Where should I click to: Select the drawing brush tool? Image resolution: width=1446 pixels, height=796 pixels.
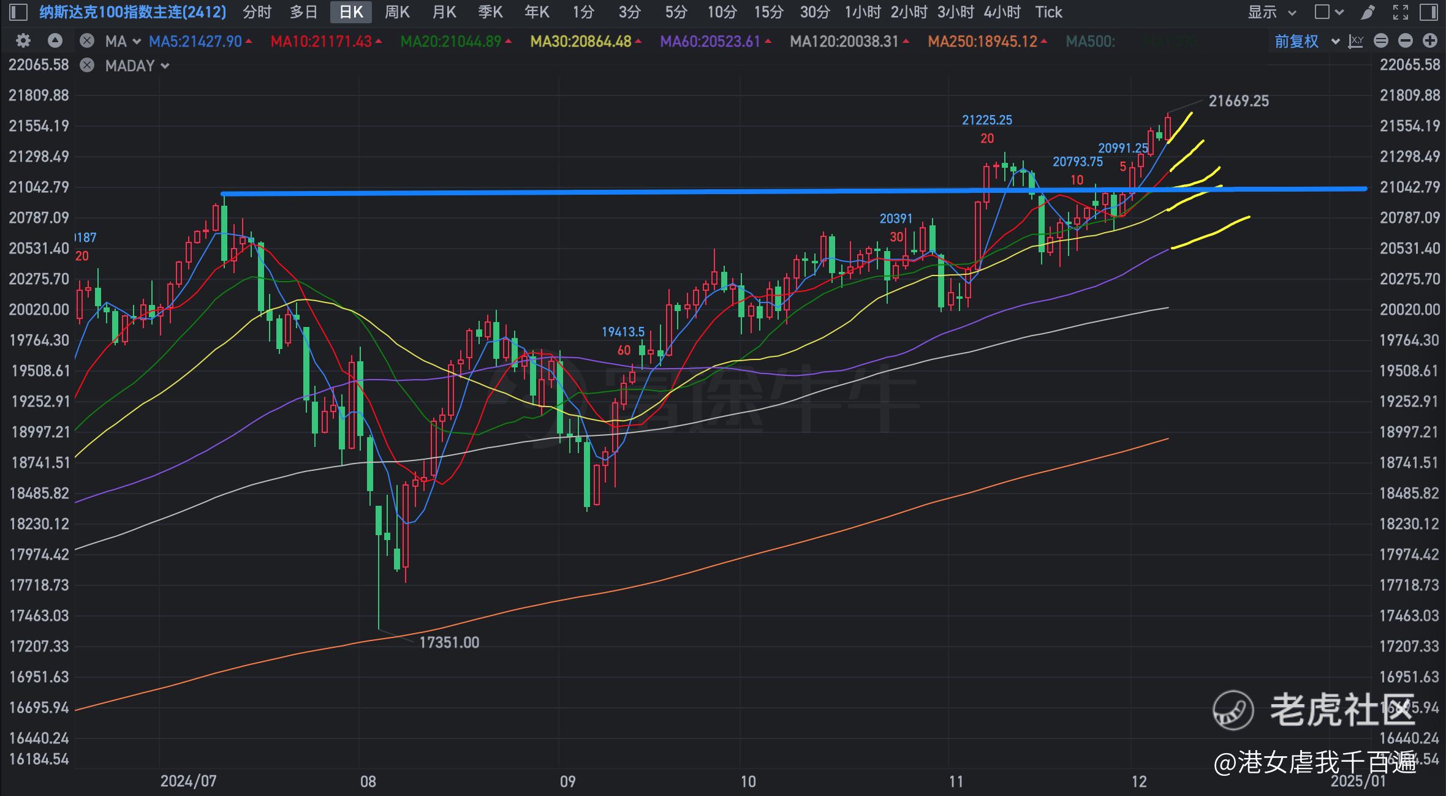click(1368, 12)
